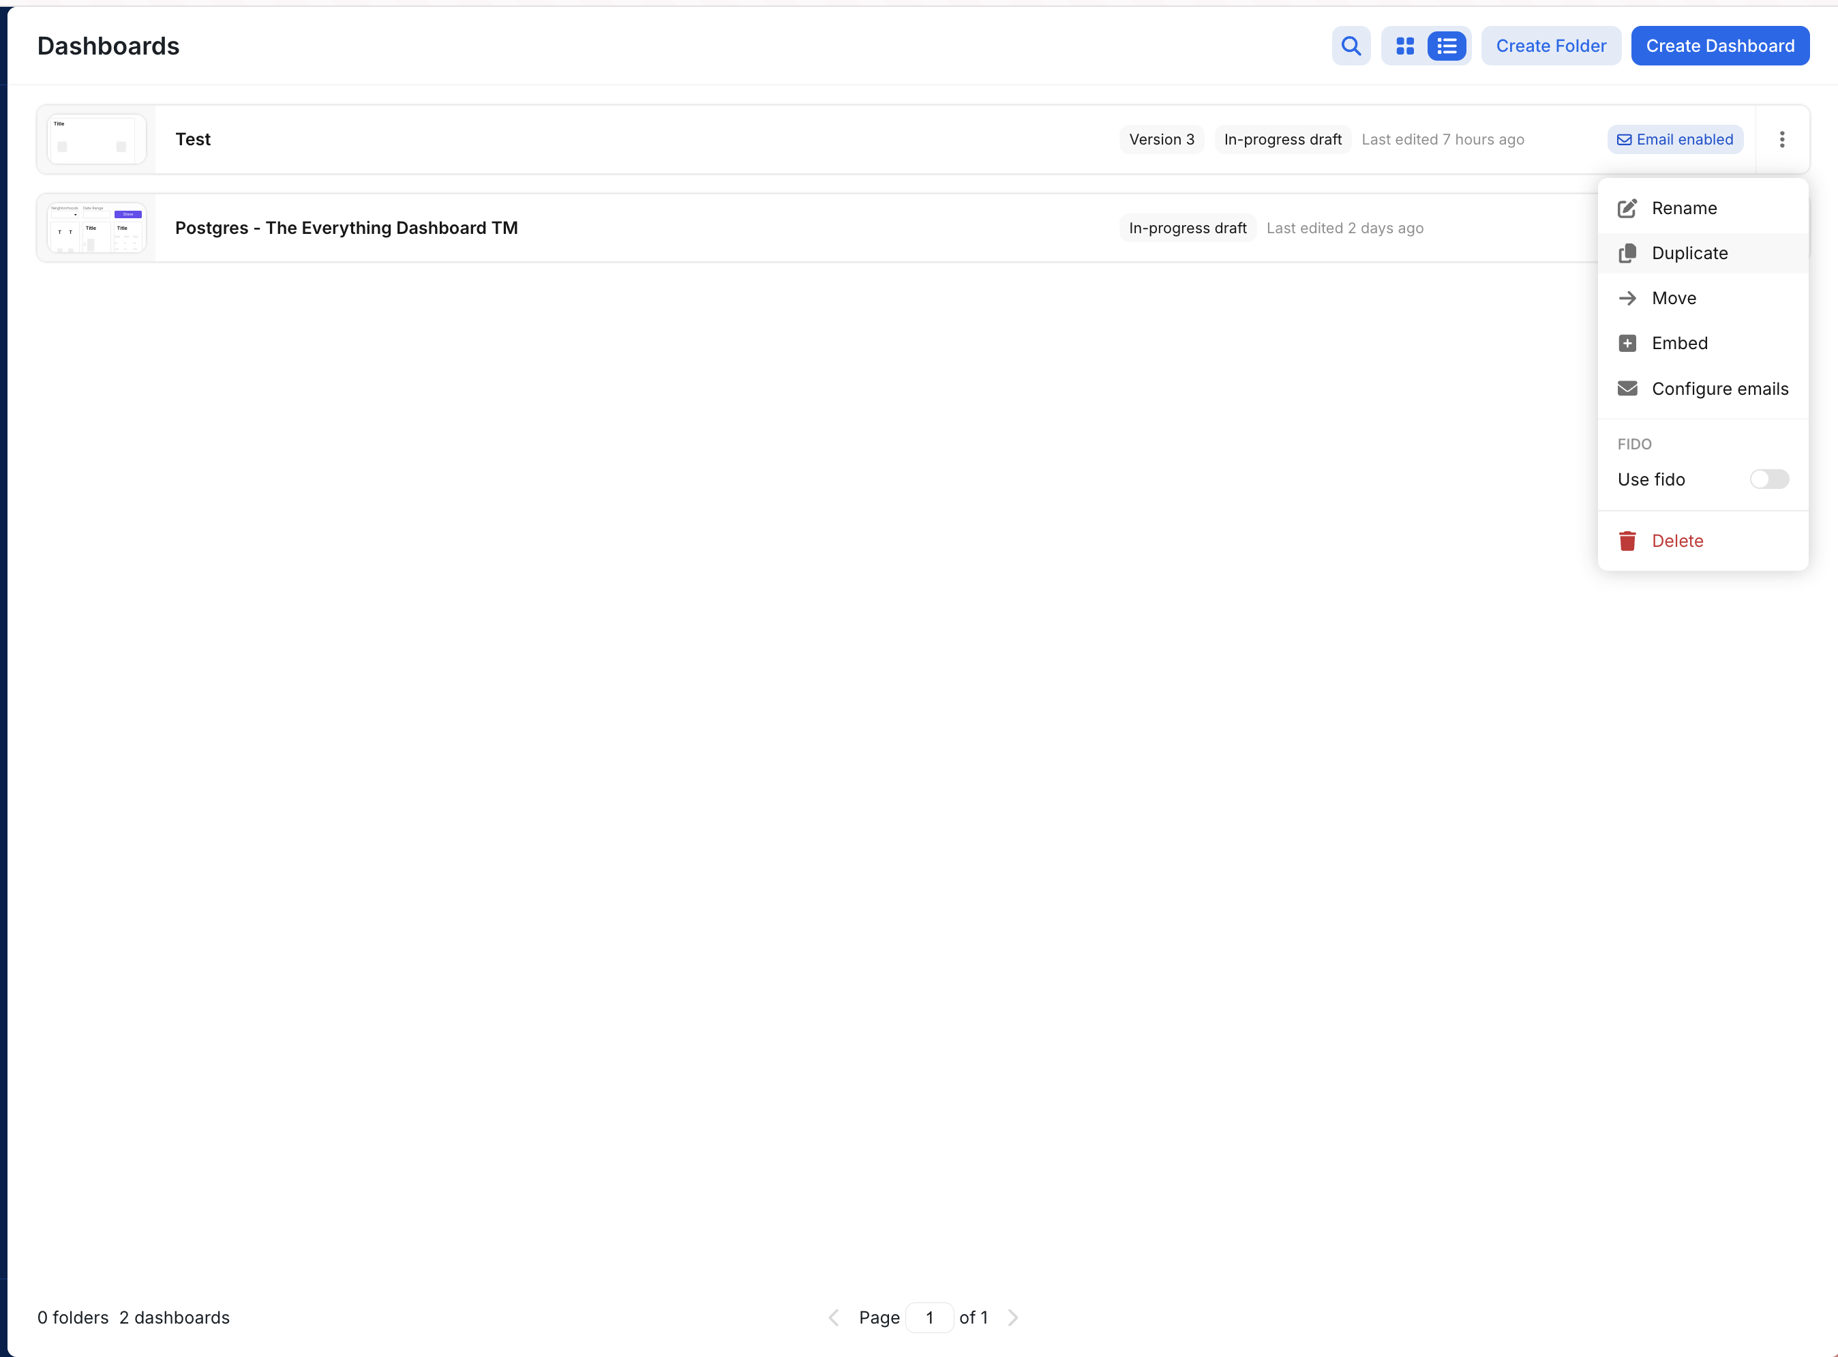Open the three-dot menu on Test dashboard
Screen dimensions: 1838x1357
1781,139
